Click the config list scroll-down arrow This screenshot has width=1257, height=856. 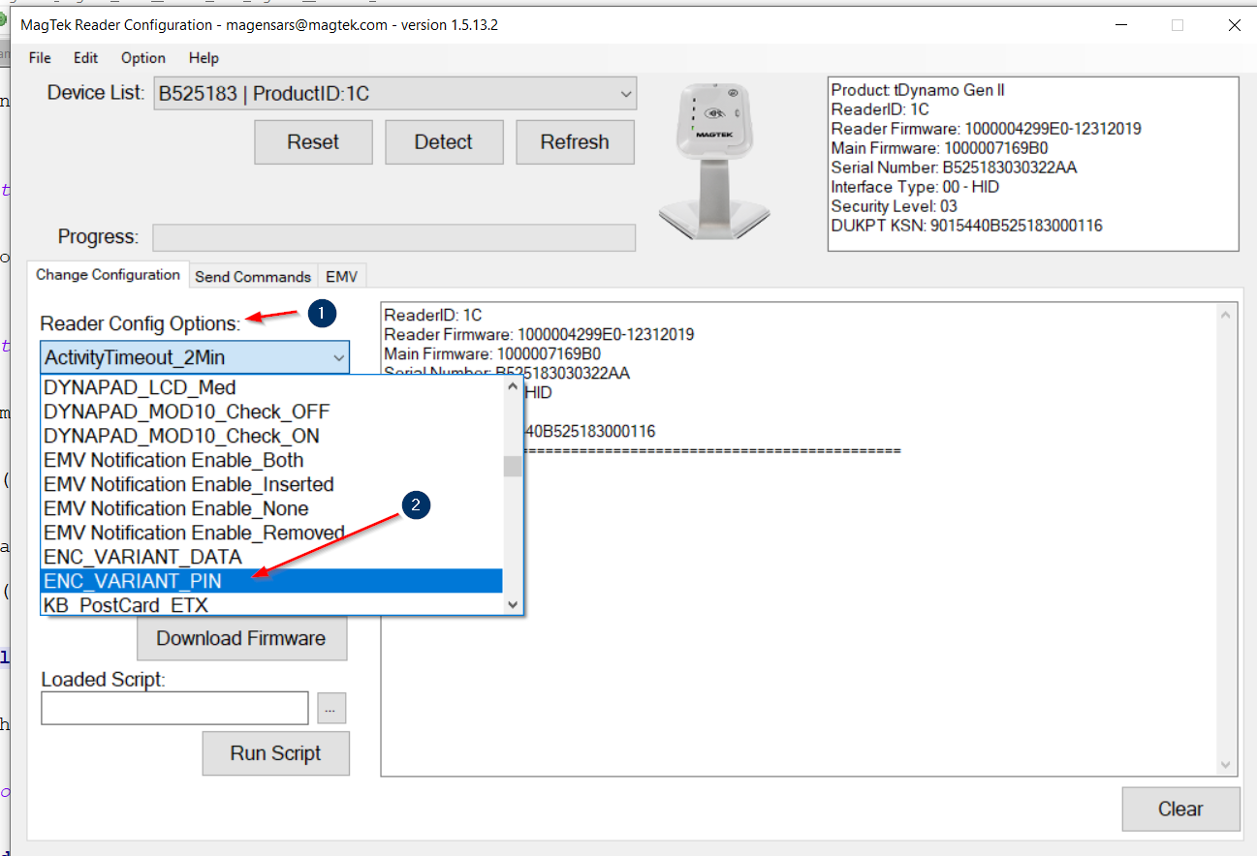coord(512,605)
